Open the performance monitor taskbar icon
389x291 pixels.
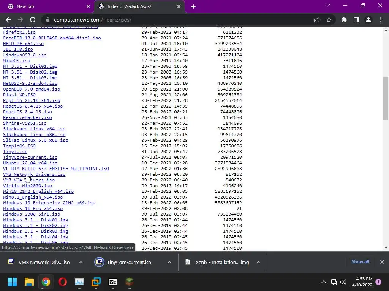(79, 282)
